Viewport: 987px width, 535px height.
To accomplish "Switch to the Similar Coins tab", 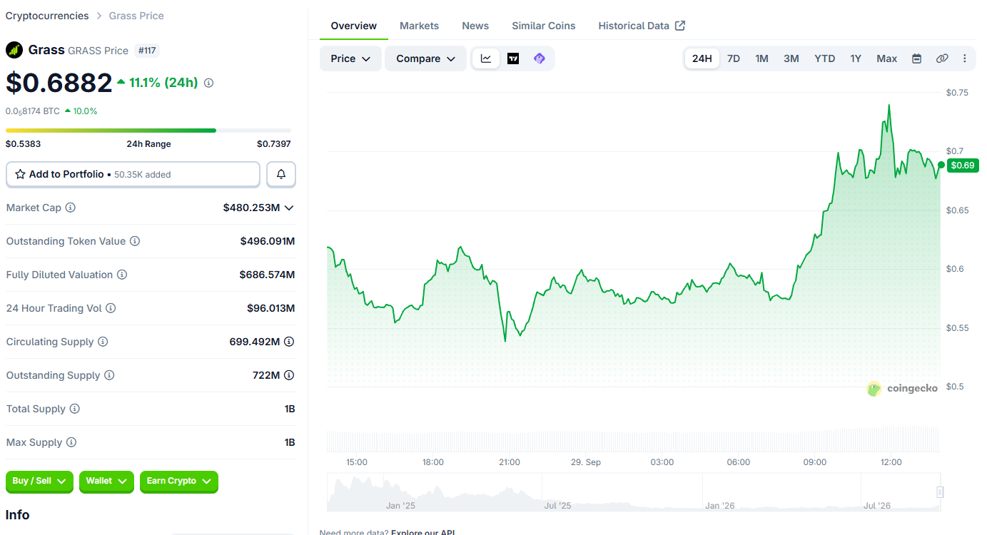I will tap(544, 26).
